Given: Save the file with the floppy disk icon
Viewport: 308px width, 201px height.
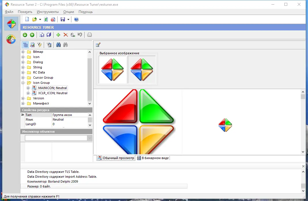Looking at the screenshot, I should click(63, 19).
